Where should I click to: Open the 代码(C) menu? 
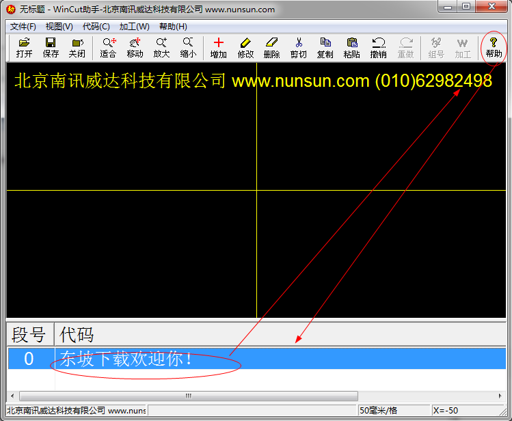(96, 27)
